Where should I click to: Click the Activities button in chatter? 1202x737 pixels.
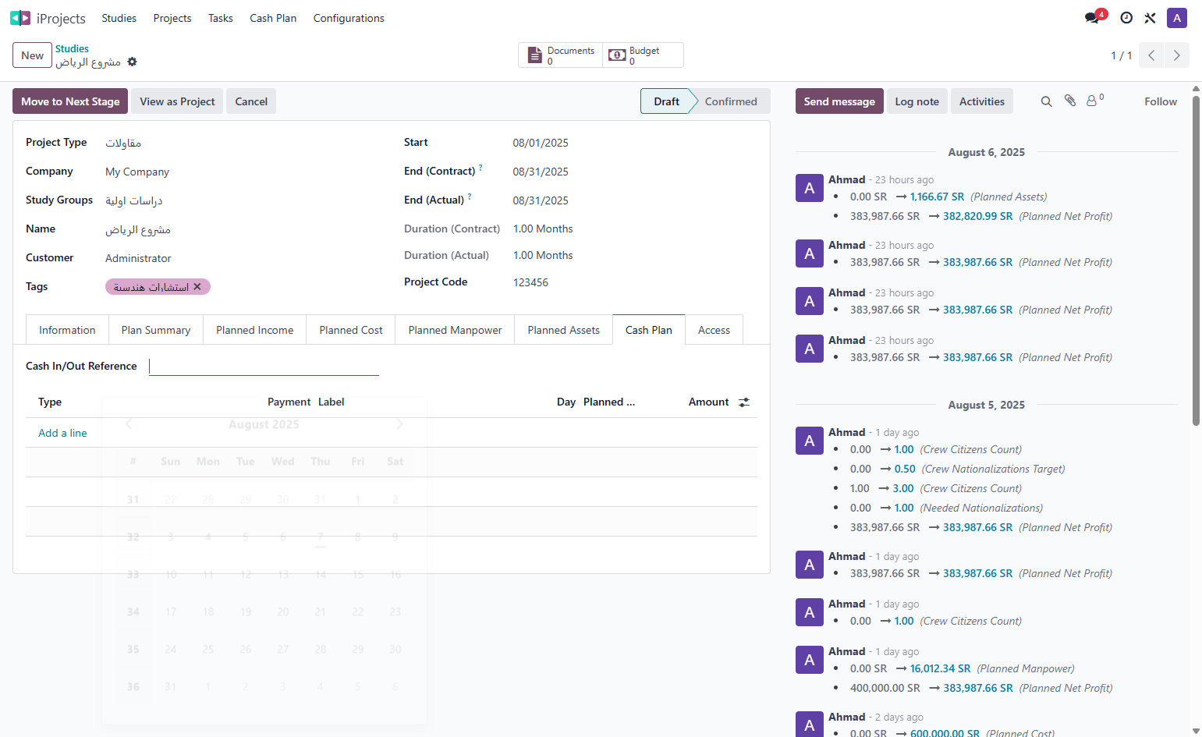982,101
